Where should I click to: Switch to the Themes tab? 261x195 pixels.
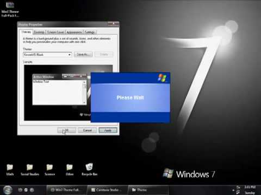click(27, 32)
